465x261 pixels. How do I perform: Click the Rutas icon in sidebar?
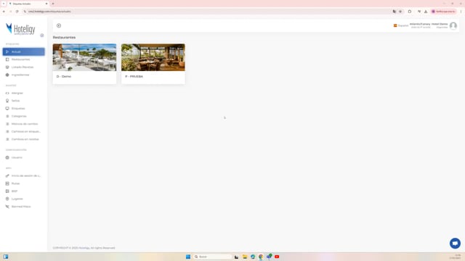tap(7, 183)
